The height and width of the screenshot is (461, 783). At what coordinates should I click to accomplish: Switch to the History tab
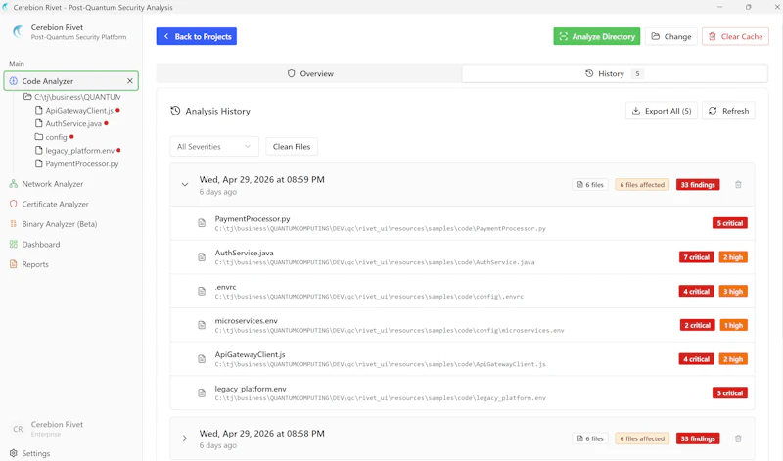615,73
